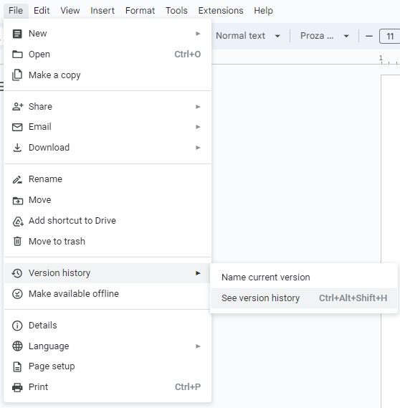Screen dimensions: 400x408
Task: Open the Tools menu
Action: click(x=176, y=11)
